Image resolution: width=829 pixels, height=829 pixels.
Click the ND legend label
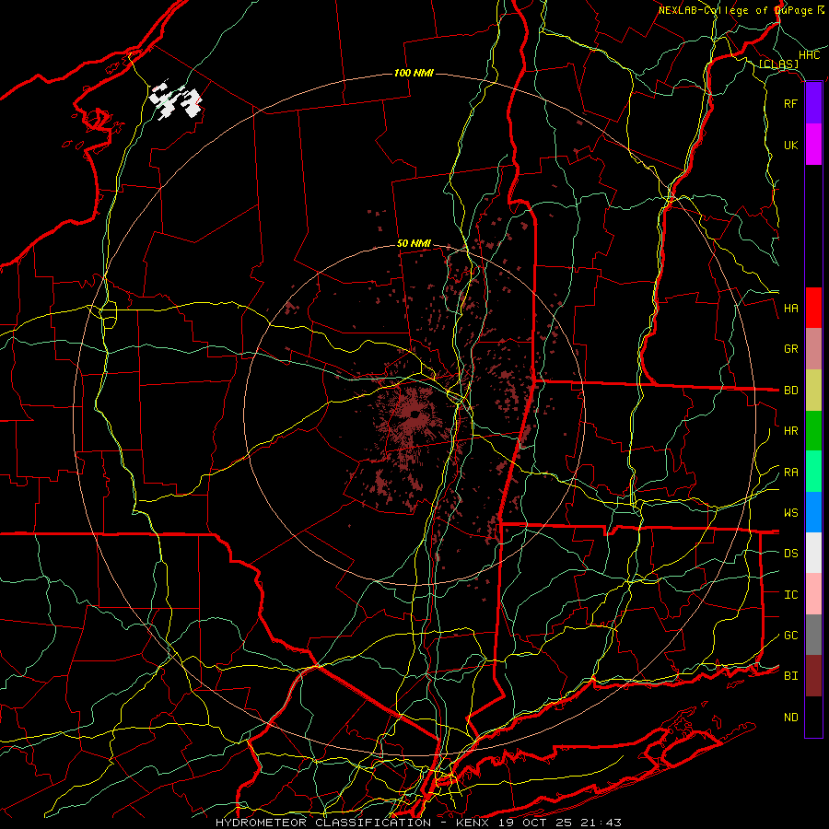tap(790, 718)
